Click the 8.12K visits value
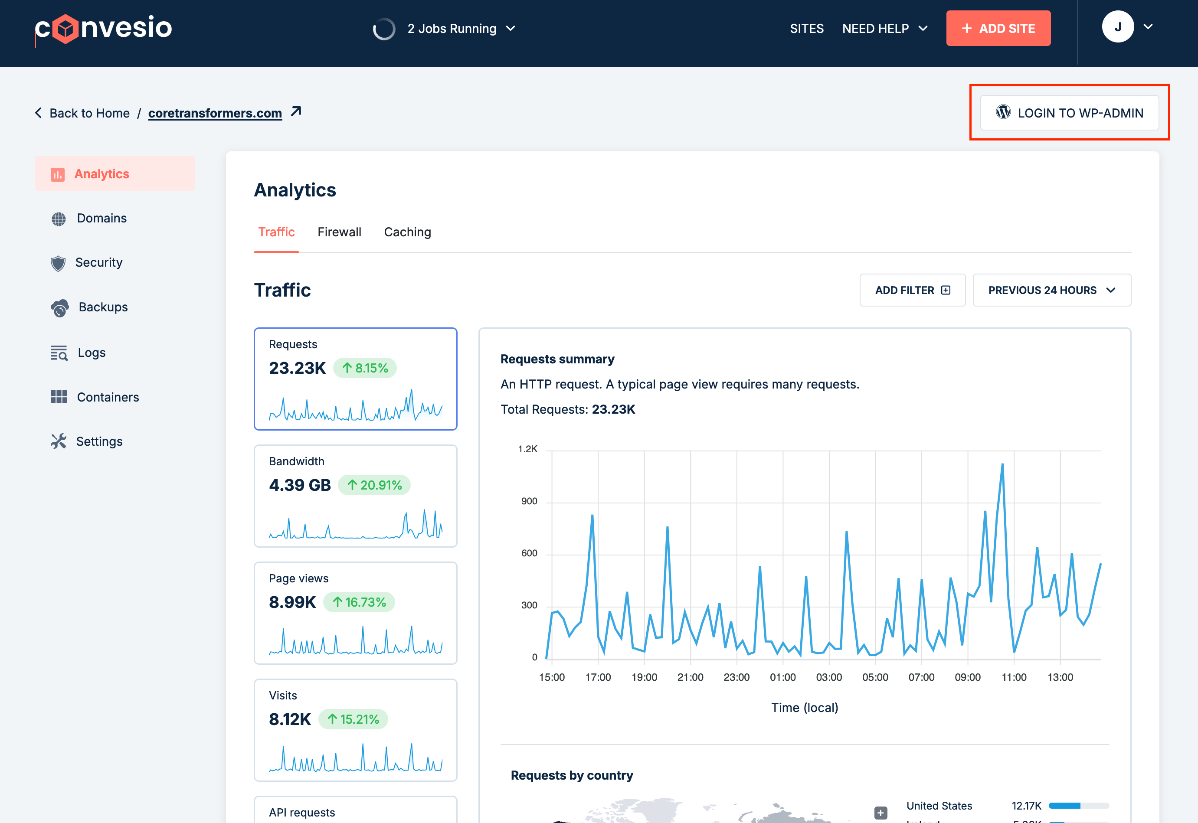This screenshot has width=1198, height=823. pyautogui.click(x=290, y=719)
